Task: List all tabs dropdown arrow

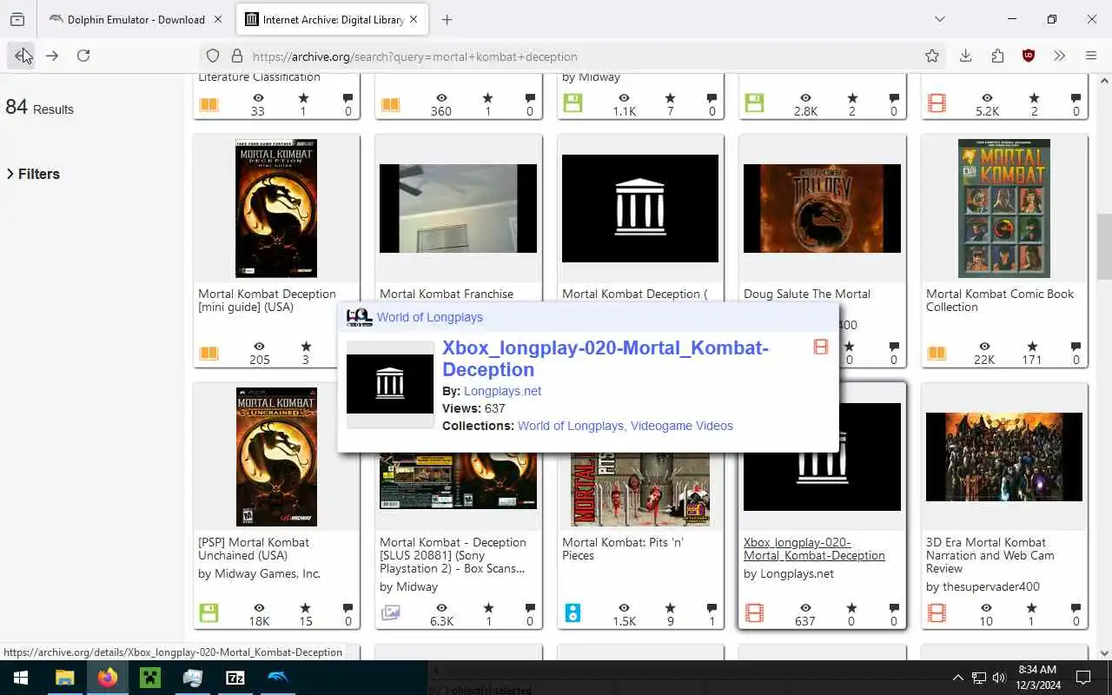Action: click(x=940, y=19)
